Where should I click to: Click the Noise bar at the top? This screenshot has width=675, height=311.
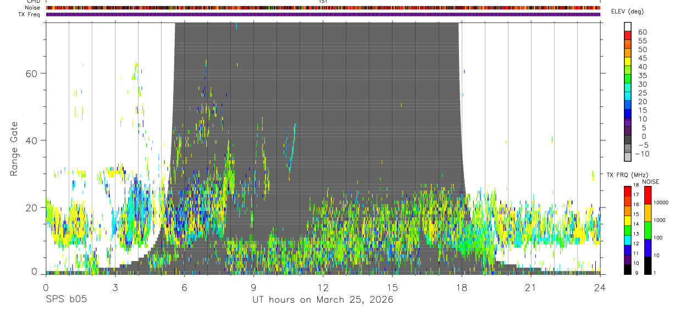tap(323, 8)
